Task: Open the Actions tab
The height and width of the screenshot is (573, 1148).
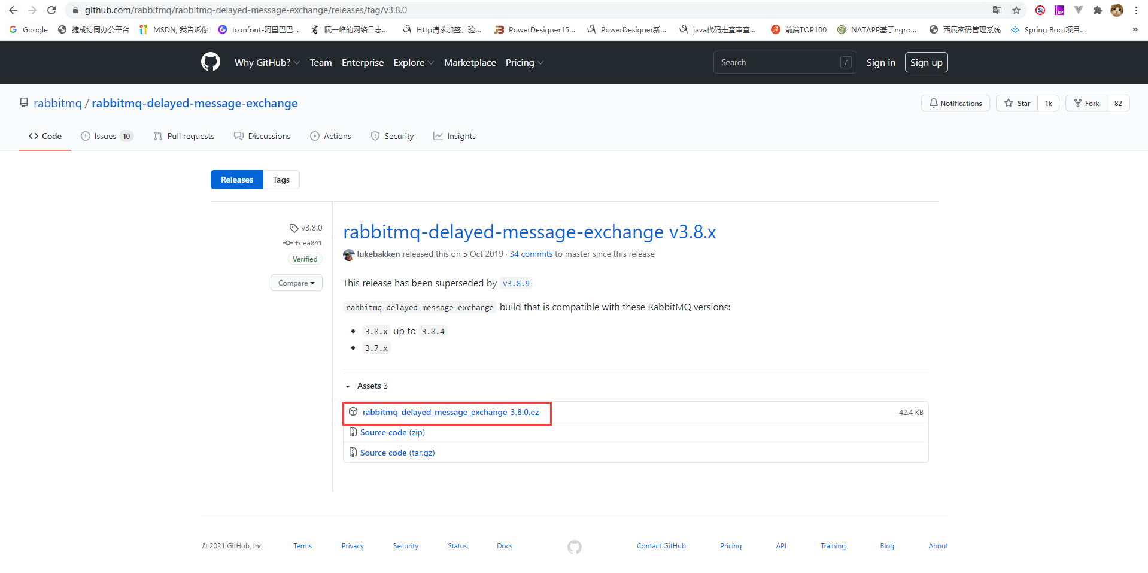Action: click(x=331, y=136)
